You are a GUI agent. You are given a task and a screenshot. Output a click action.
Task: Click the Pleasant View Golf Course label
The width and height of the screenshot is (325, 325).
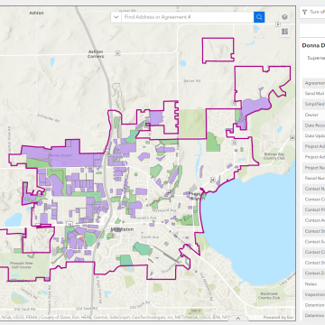(x=21, y=265)
